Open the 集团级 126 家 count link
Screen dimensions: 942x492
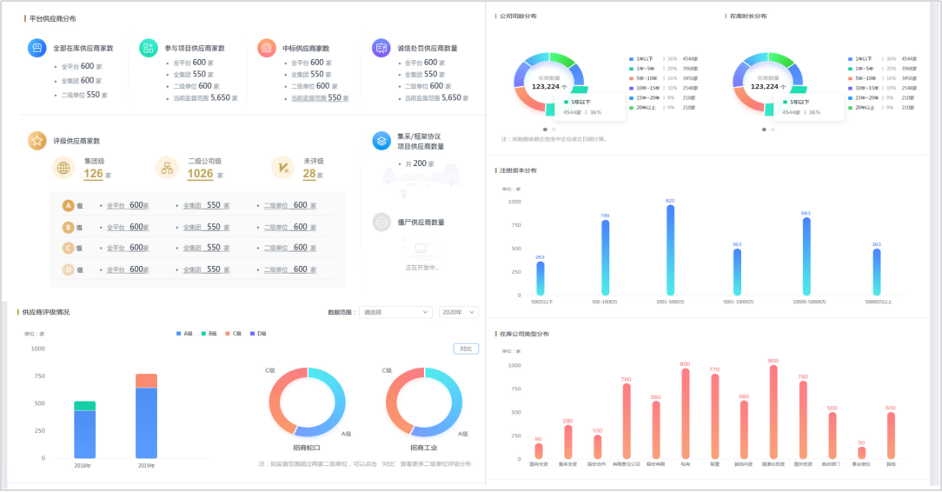[x=94, y=174]
